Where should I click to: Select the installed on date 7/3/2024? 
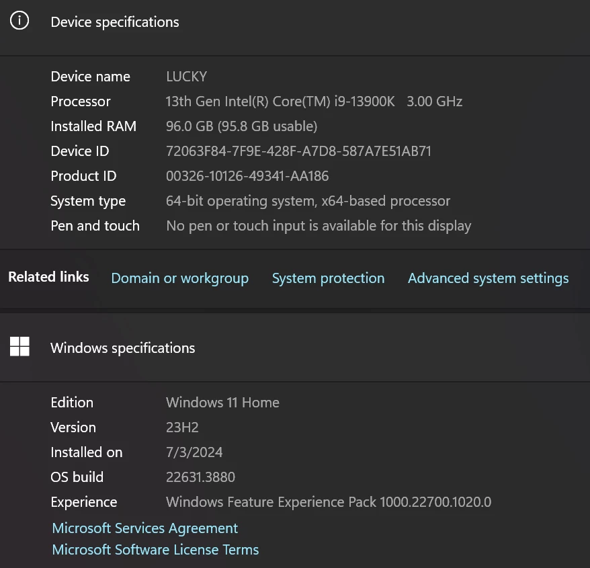pos(194,452)
